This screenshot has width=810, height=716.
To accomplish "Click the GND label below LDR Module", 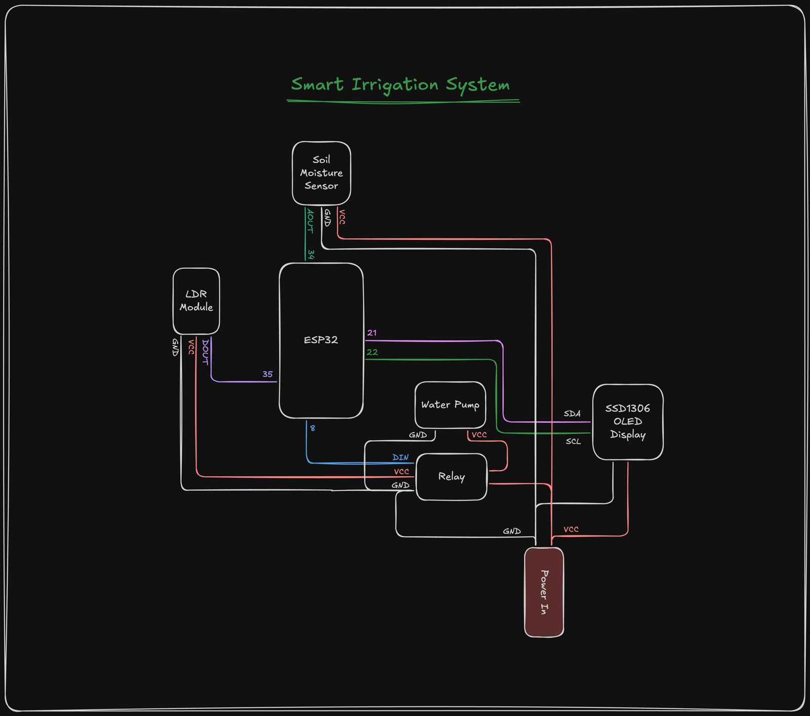I will 175,347.
